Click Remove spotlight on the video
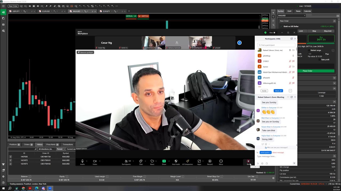The width and height of the screenshot is (341, 191). 85,52
